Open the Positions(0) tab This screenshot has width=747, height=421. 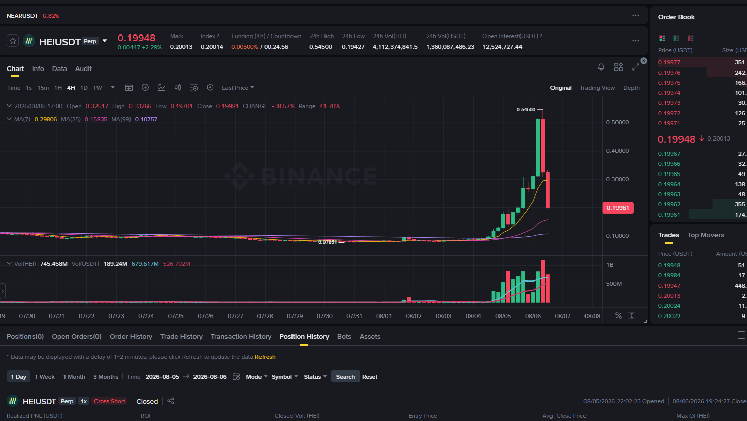[25, 336]
